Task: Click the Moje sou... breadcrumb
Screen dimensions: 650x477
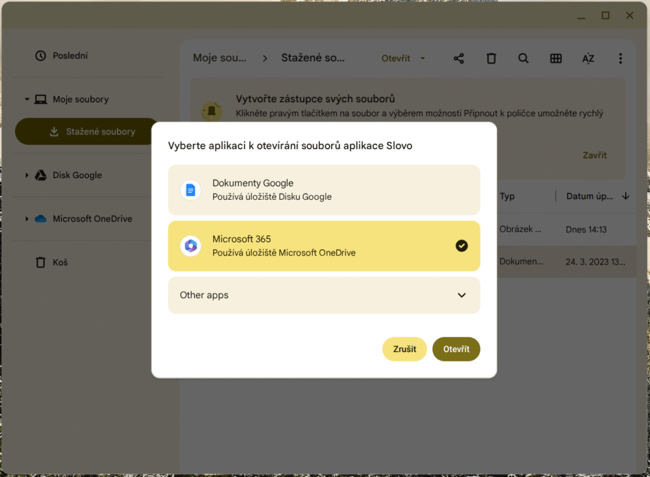Action: [x=220, y=58]
